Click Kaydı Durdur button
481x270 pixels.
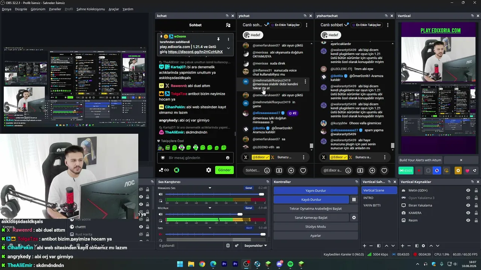coord(311,199)
